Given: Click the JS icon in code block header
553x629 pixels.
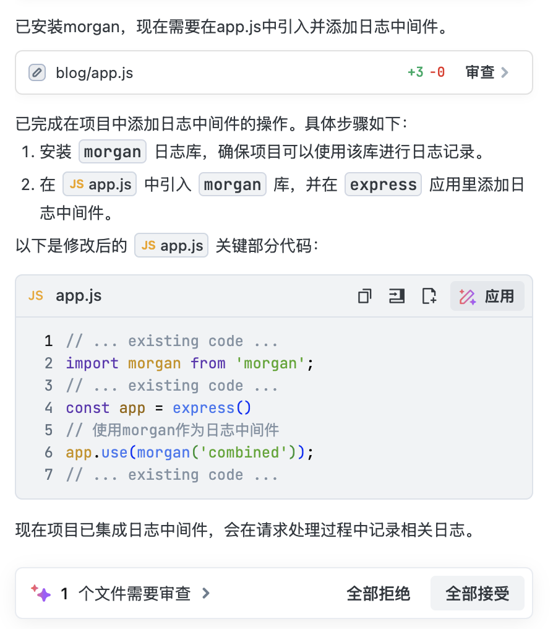Looking at the screenshot, I should (36, 296).
